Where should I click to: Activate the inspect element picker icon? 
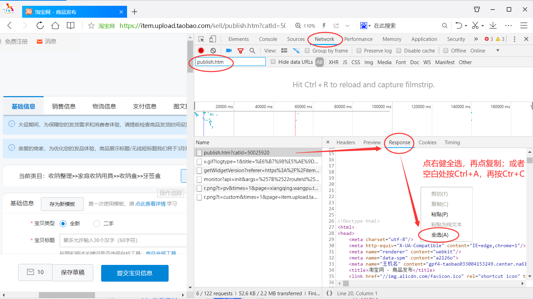point(201,39)
